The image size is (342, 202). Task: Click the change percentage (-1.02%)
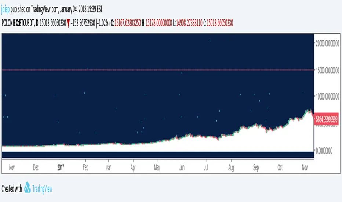103,23
